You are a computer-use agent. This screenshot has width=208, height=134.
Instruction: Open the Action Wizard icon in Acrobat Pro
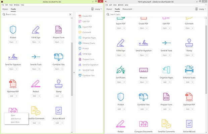59,110
